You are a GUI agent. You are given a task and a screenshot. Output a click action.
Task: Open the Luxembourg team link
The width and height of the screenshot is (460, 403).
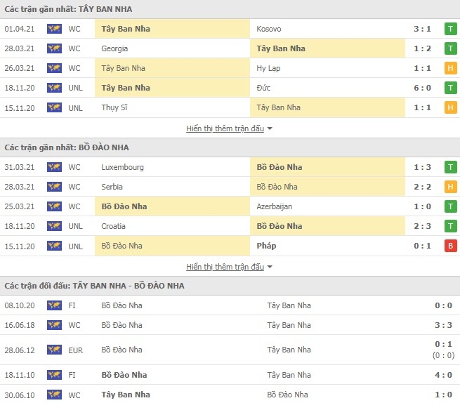123,167
